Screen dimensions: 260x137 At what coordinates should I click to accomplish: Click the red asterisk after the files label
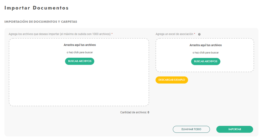[112, 34]
